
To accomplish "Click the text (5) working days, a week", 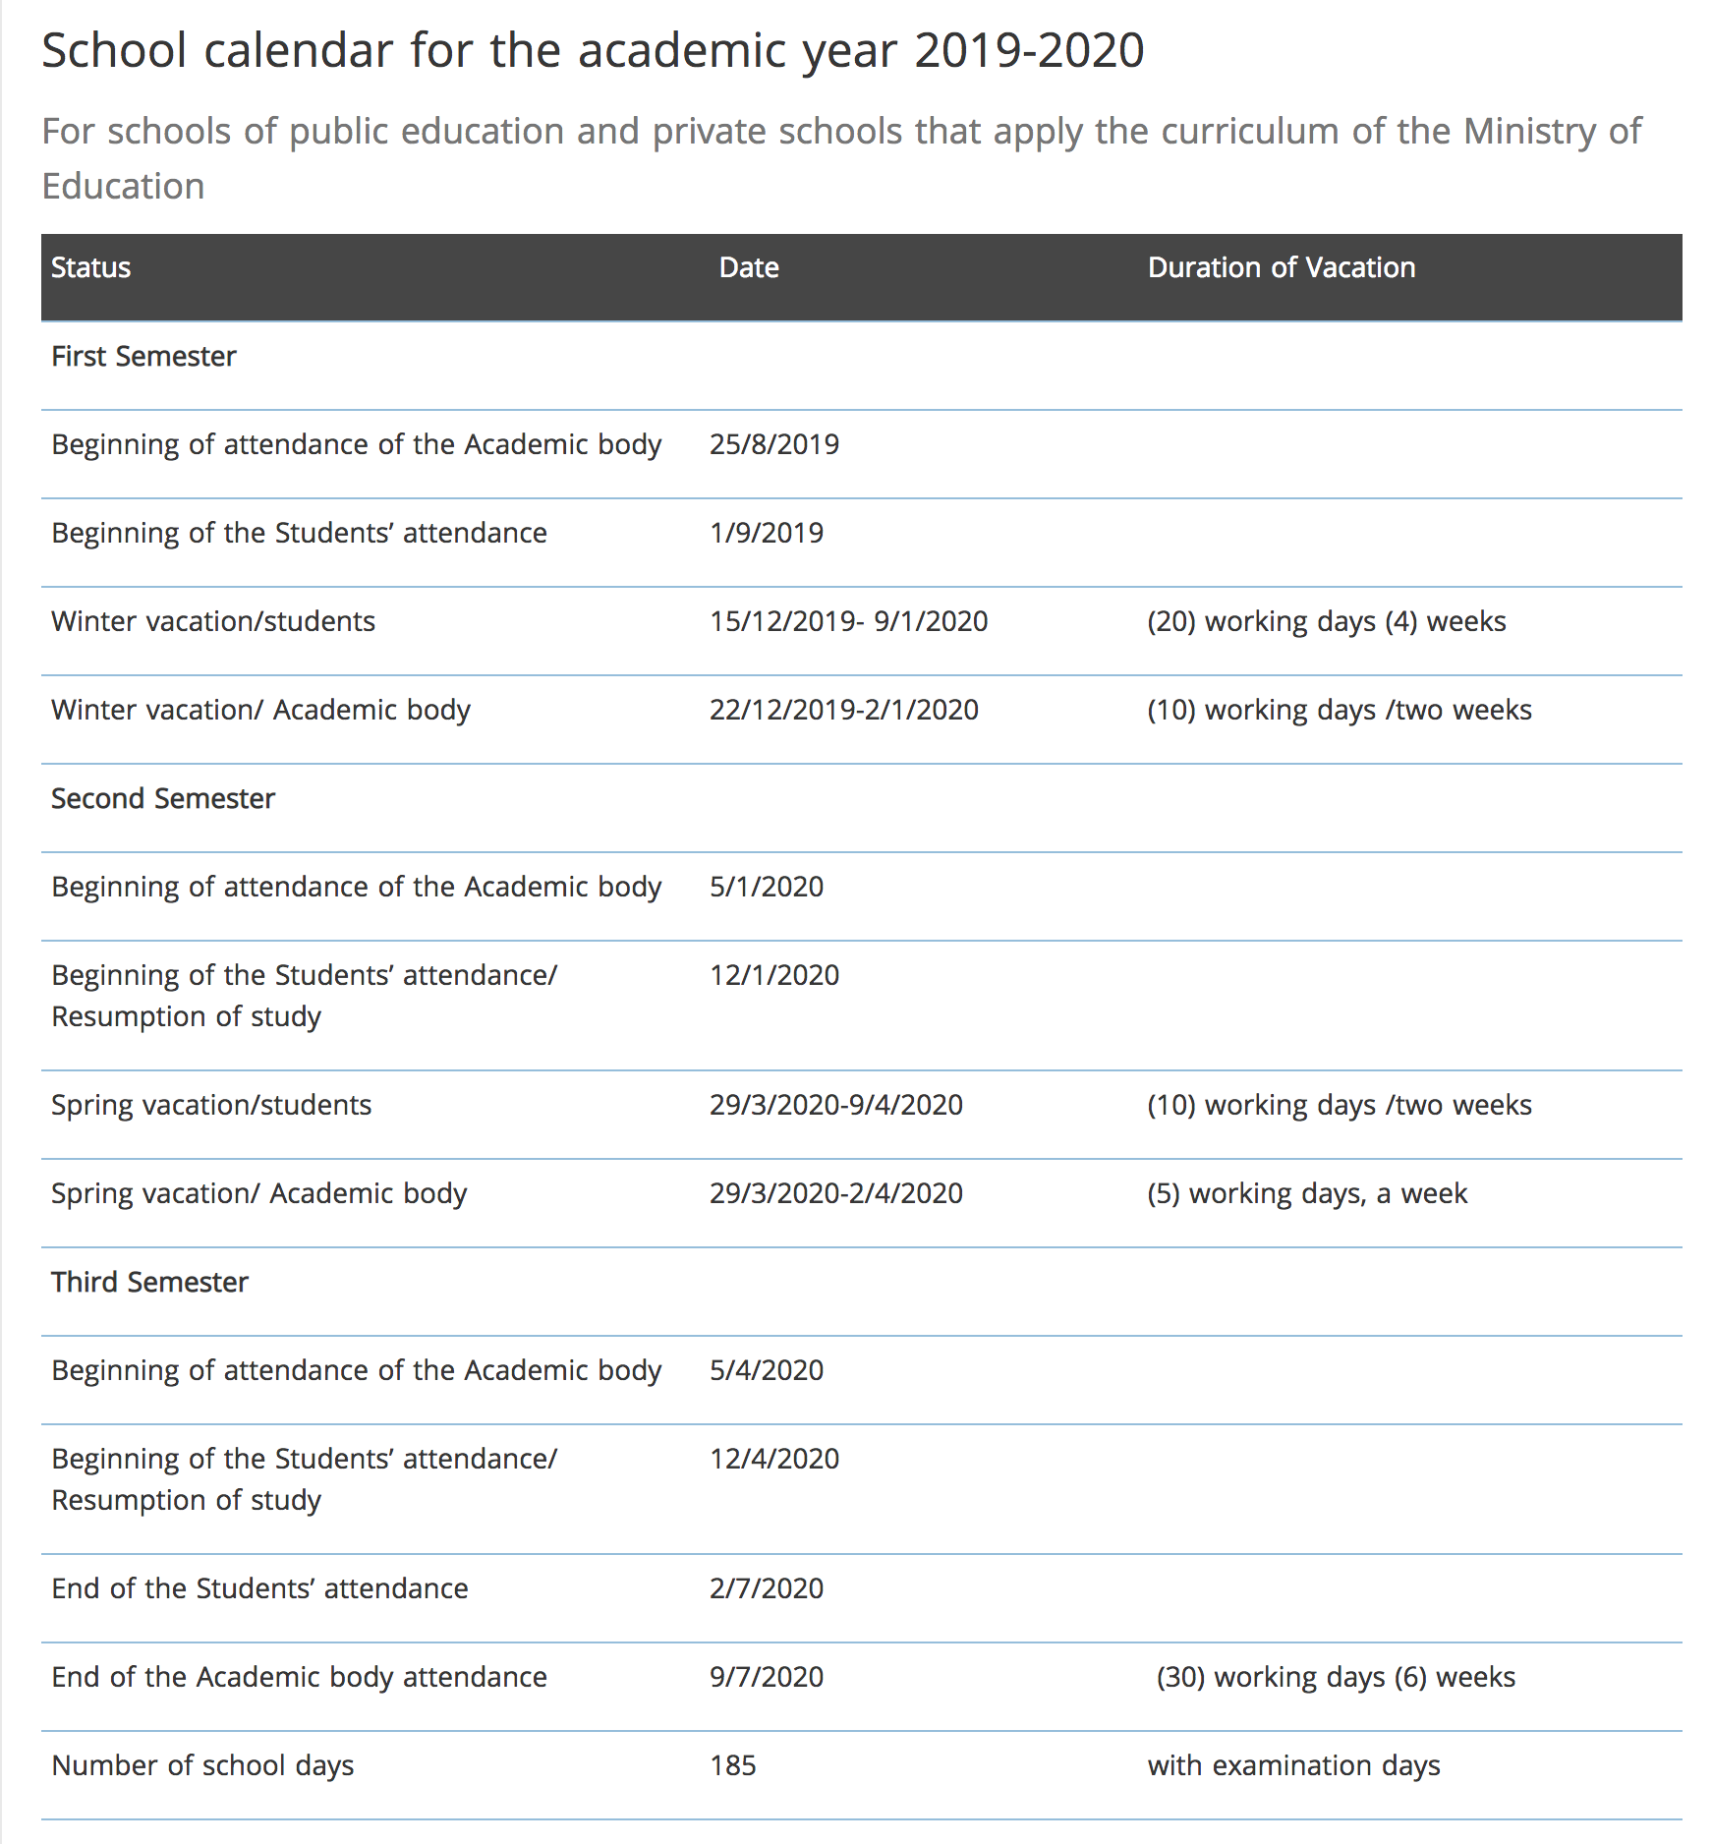I will click(x=1307, y=1193).
